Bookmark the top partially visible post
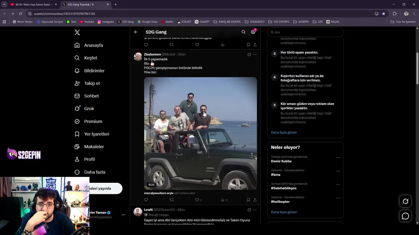Screen dimensions: 419x235 248,45
